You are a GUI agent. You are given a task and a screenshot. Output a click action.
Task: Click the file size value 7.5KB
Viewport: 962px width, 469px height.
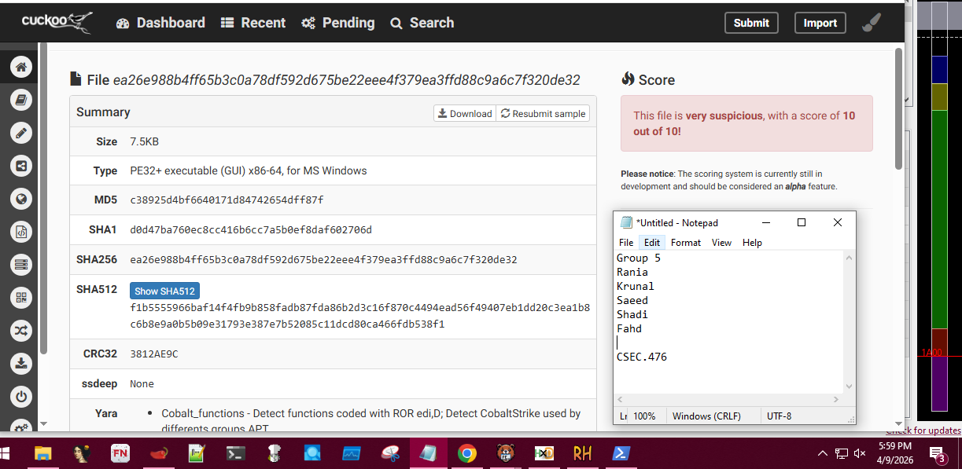(x=145, y=142)
